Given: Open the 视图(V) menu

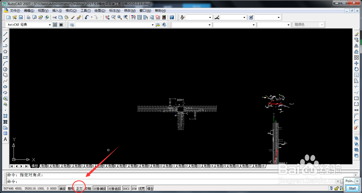Looking at the screenshot, I should click(x=43, y=11).
